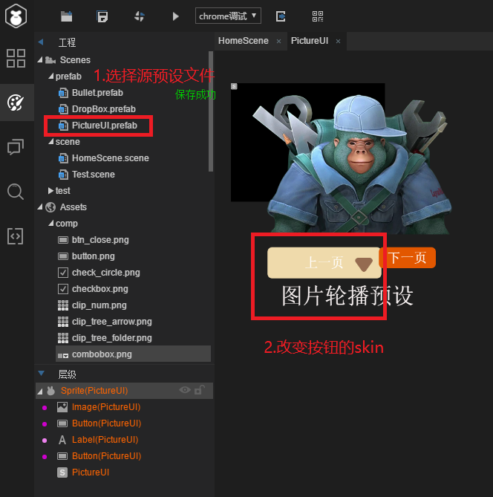Click the Scenes folder camera icon
The image size is (493, 497).
point(50,60)
